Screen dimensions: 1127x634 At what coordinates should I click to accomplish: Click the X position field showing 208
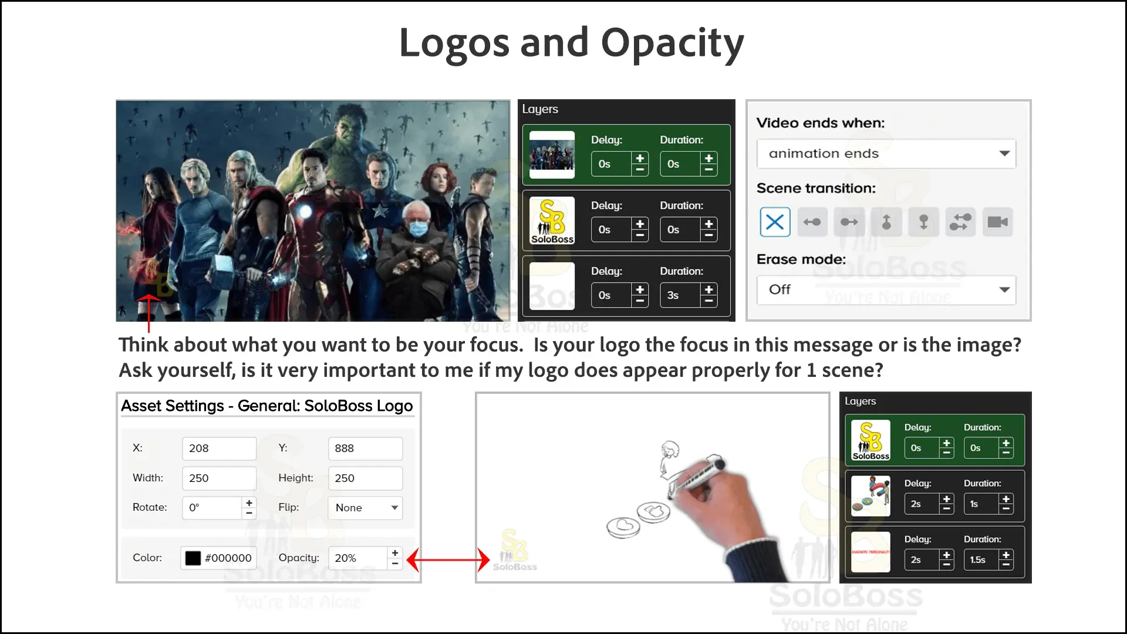pyautogui.click(x=219, y=448)
